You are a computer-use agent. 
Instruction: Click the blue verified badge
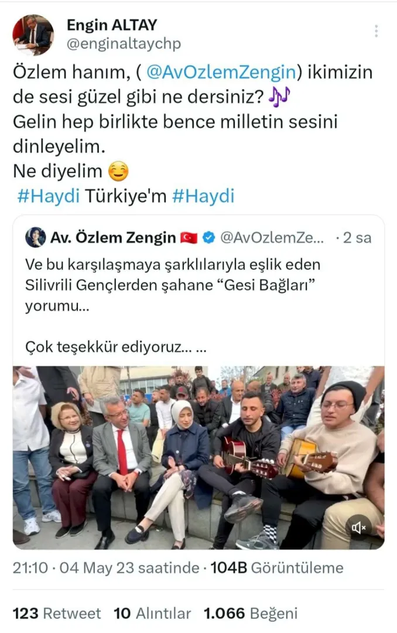click(208, 237)
